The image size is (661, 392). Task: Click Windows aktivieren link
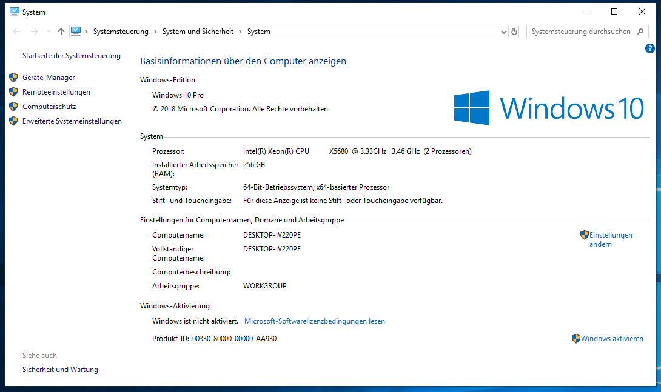coord(612,339)
